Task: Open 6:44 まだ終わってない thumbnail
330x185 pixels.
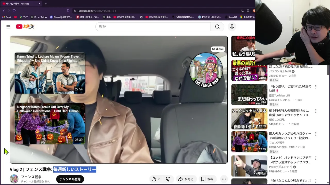Action: 249,95
